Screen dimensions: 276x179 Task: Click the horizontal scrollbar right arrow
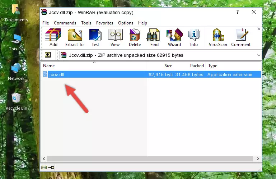[258, 159]
